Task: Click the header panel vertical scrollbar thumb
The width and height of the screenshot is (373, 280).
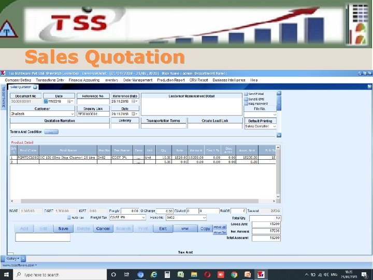Action: point(279,103)
